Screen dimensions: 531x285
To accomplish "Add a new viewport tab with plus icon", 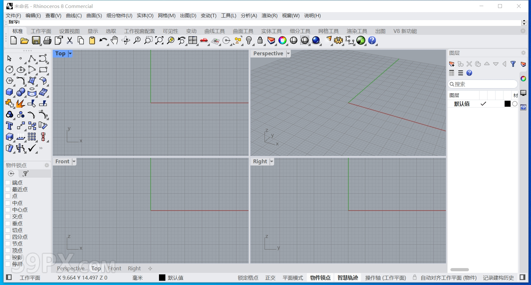I will (x=150, y=268).
